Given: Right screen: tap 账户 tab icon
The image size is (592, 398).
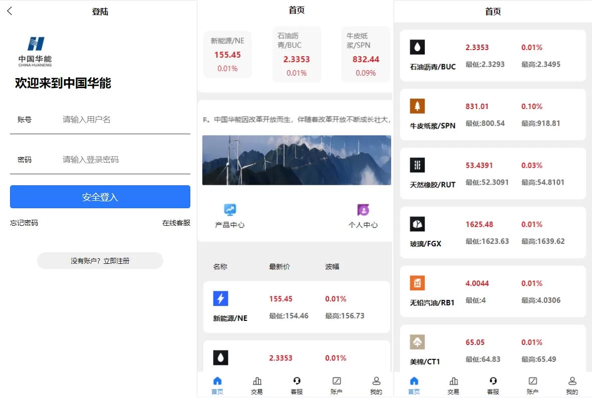Looking at the screenshot, I should (532, 380).
